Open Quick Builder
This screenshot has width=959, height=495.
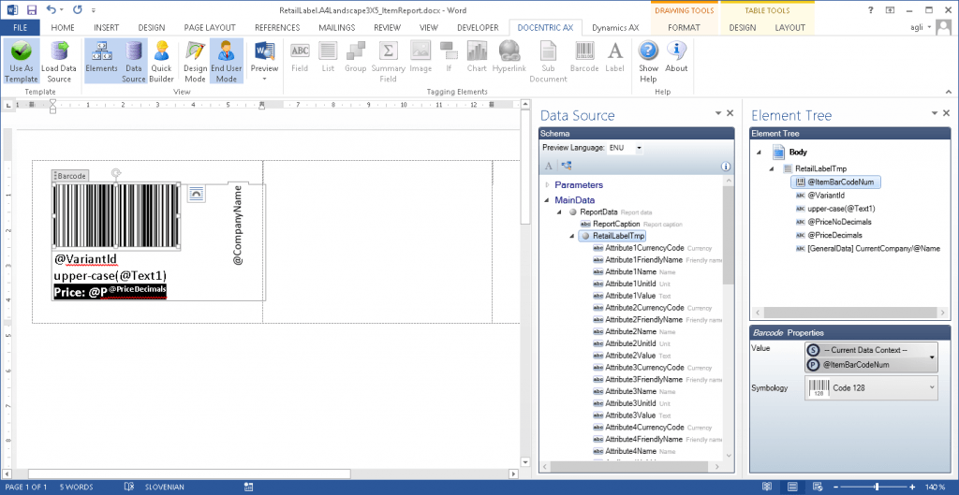point(161,61)
